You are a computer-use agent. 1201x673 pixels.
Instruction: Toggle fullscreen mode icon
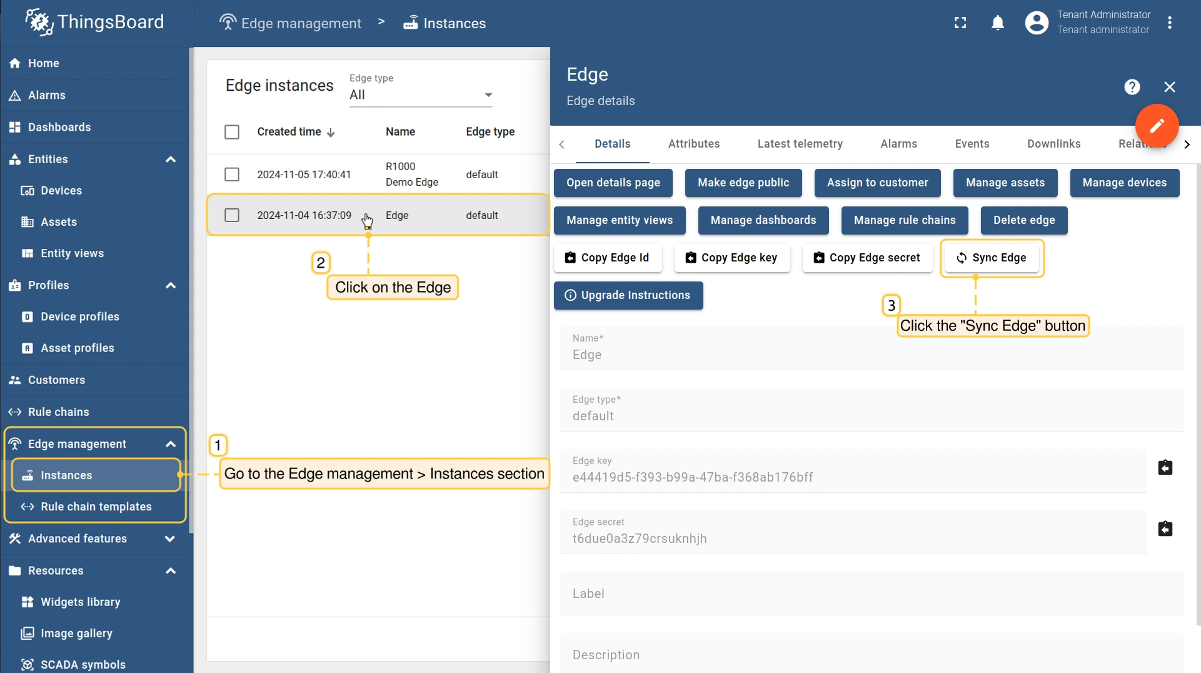click(x=960, y=23)
